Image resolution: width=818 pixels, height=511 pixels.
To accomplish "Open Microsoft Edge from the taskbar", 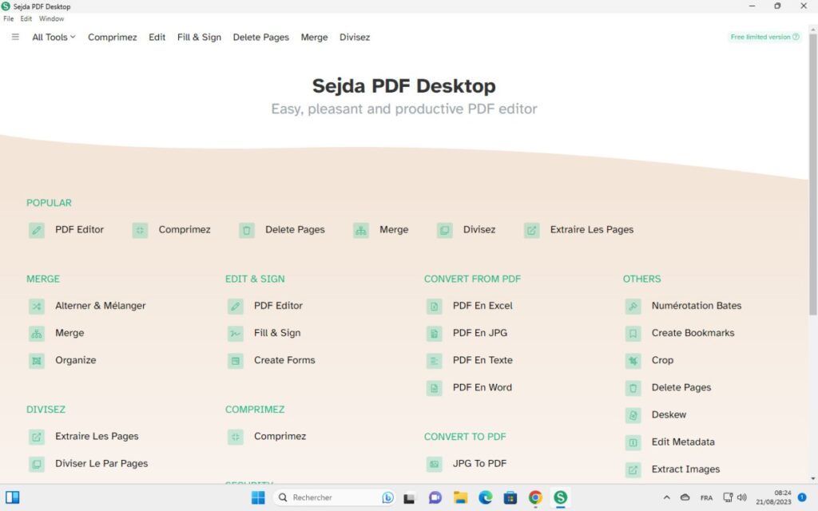I will [485, 497].
